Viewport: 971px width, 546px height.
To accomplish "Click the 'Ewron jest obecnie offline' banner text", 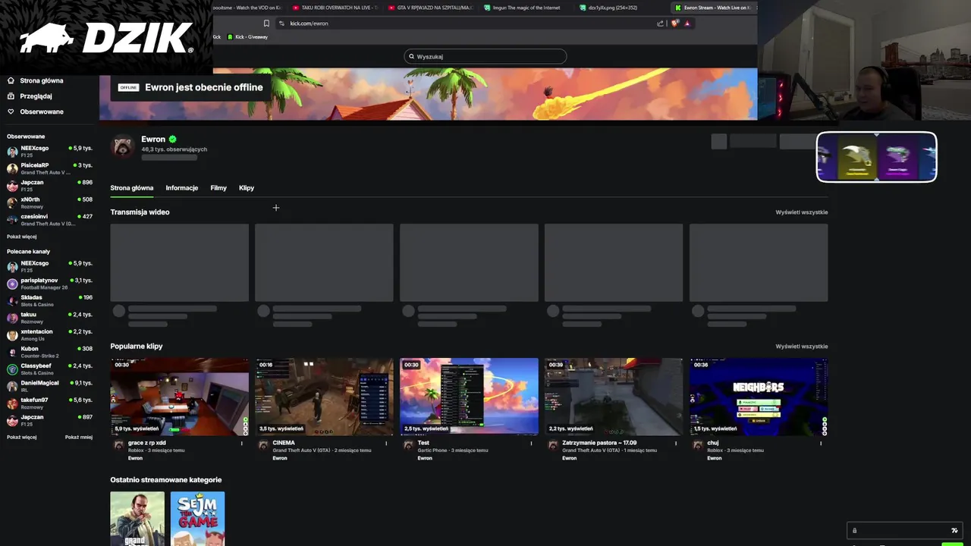I will point(204,87).
